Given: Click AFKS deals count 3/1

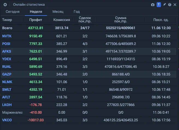Looking at the screenshot, I should (85, 52).
